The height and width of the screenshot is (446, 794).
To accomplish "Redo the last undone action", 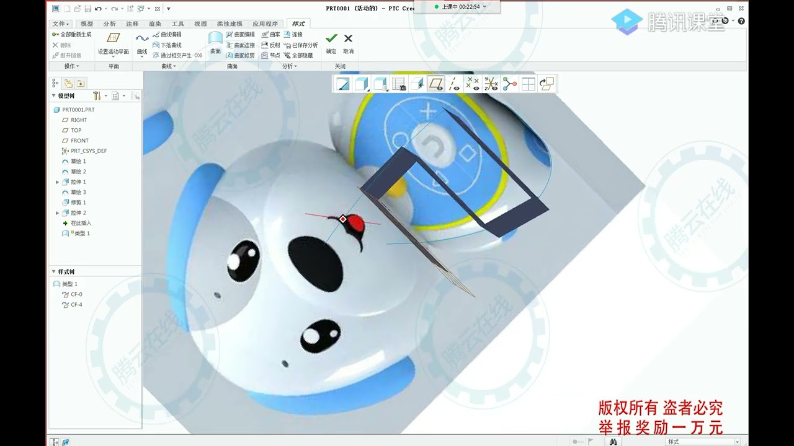I will pos(114,9).
